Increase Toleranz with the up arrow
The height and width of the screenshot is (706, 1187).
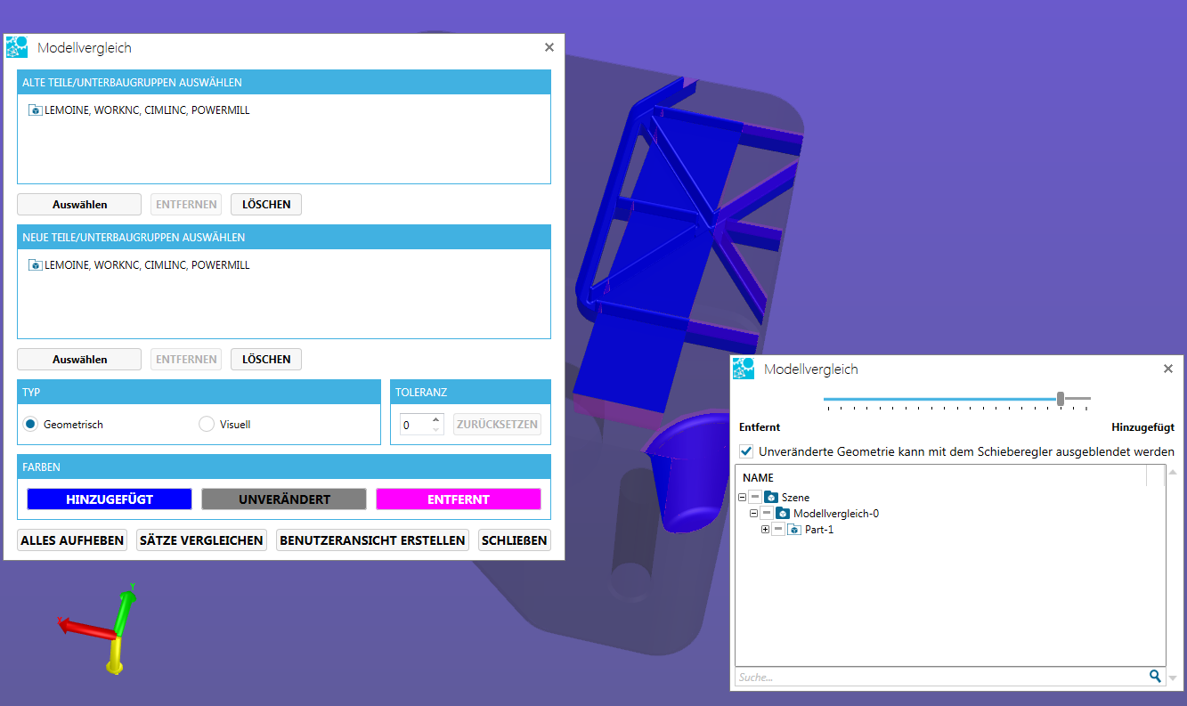click(435, 419)
